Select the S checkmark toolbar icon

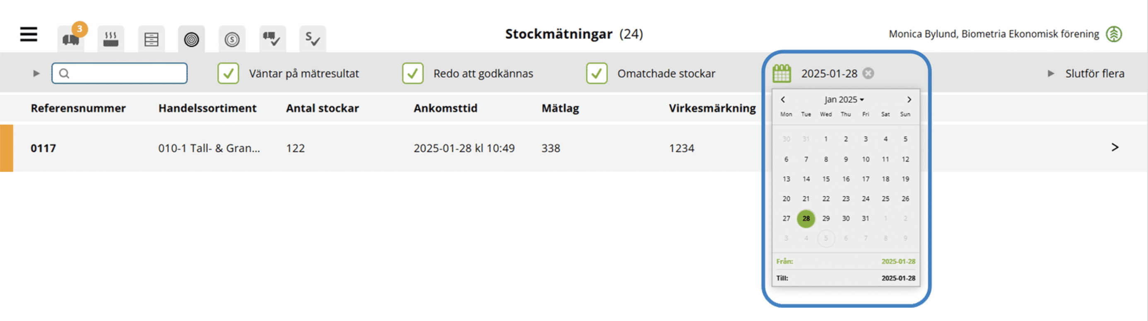tap(313, 39)
